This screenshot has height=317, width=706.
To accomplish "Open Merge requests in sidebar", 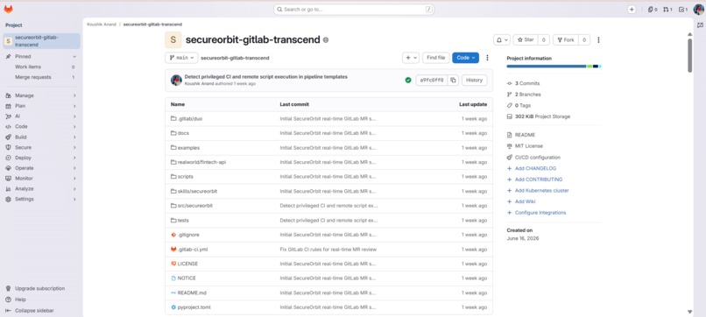I will click(x=41, y=77).
